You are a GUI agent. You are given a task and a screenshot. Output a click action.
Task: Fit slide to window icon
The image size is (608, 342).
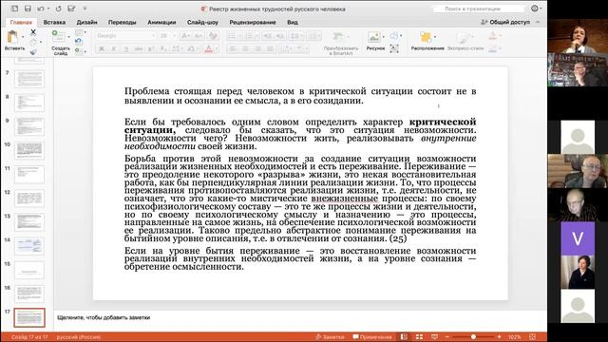[533, 337]
